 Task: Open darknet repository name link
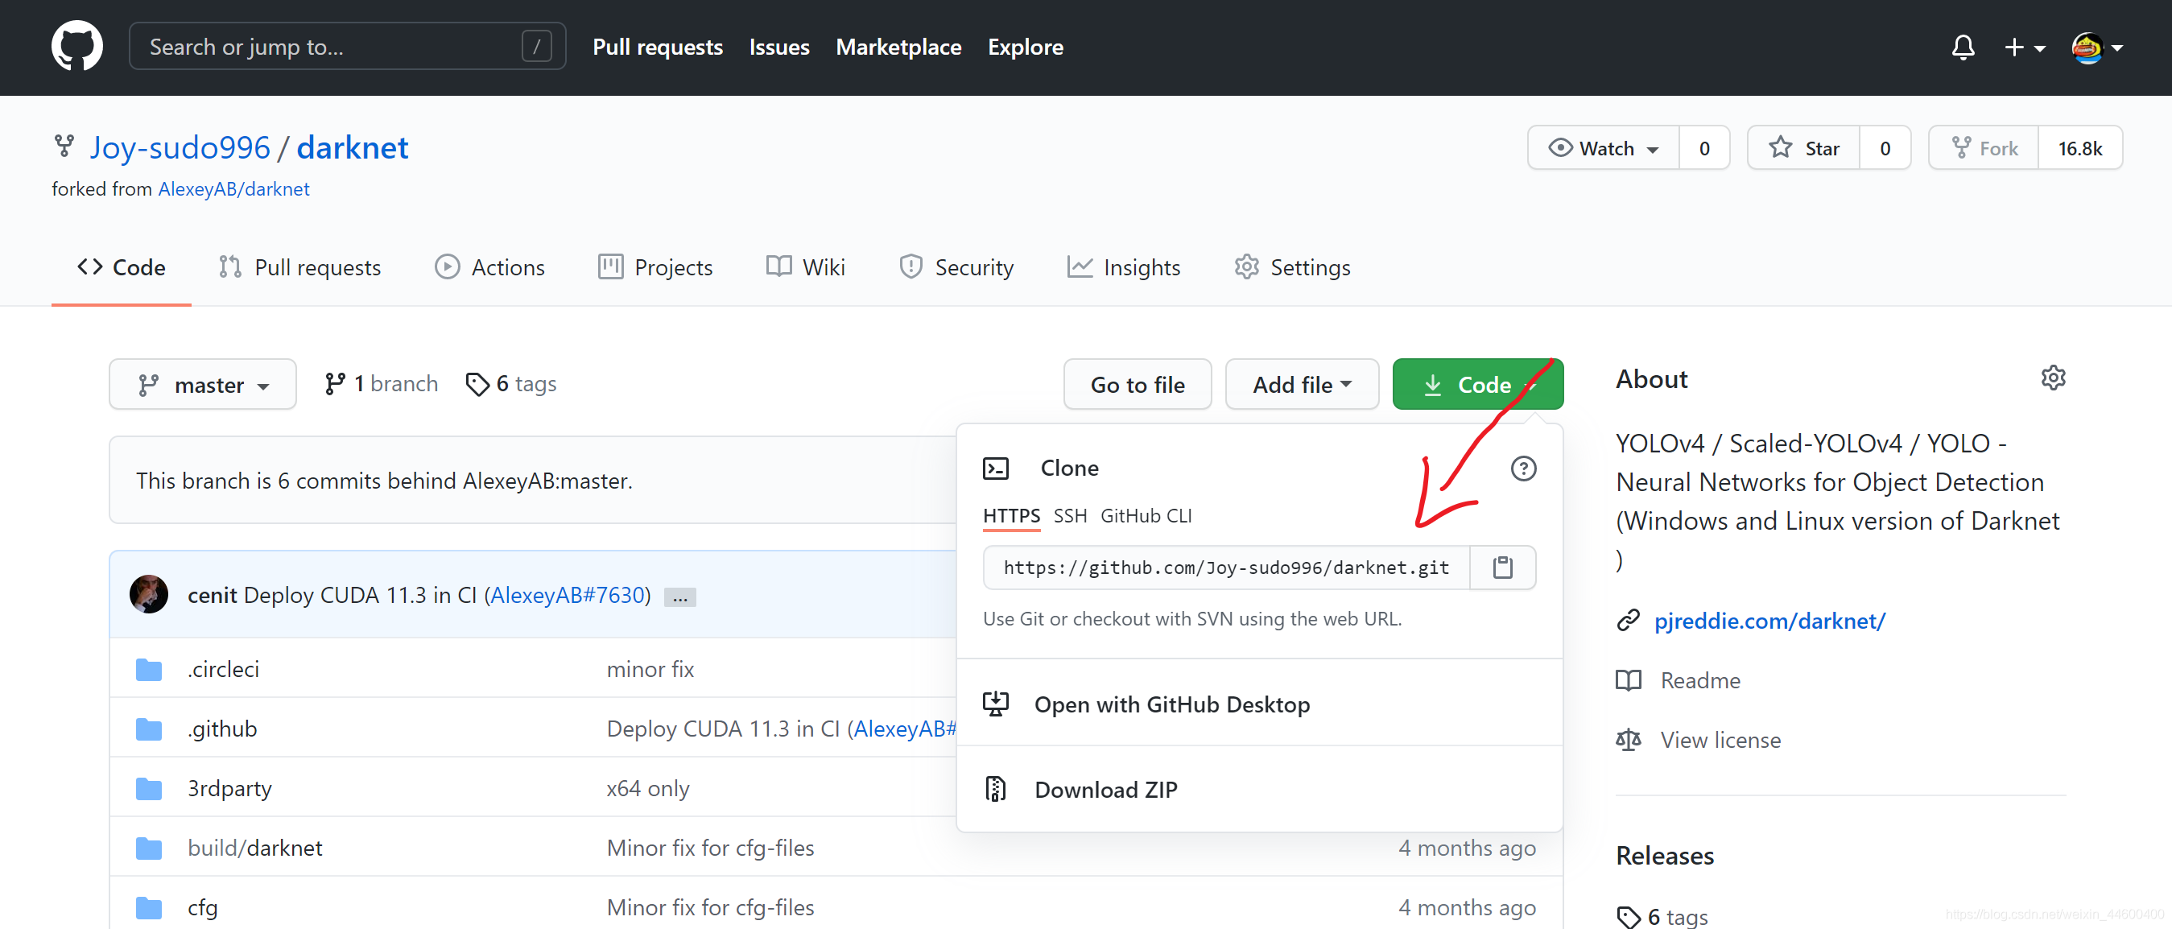tap(353, 147)
